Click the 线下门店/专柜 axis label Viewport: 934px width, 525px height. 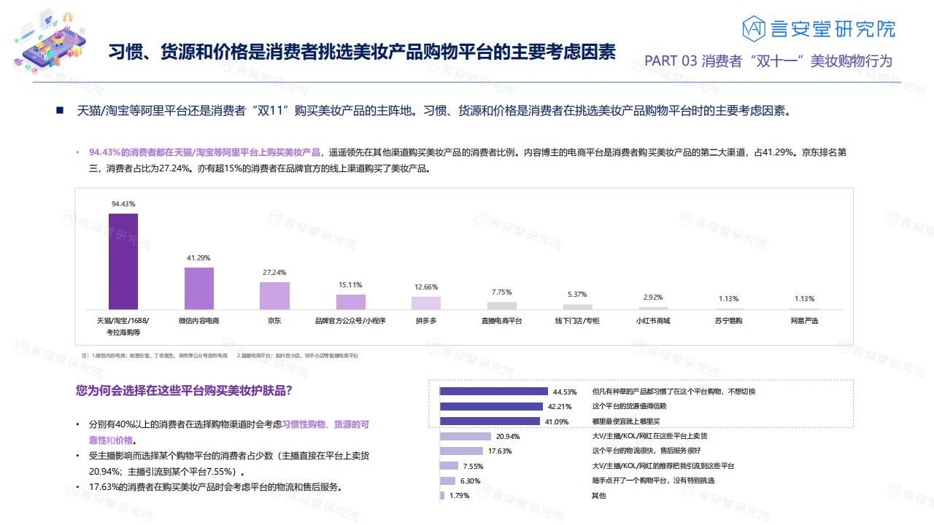(577, 321)
